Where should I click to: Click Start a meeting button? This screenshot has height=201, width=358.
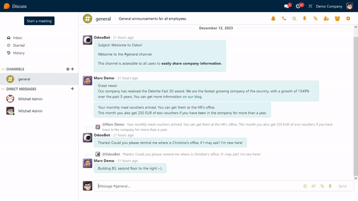point(39,21)
